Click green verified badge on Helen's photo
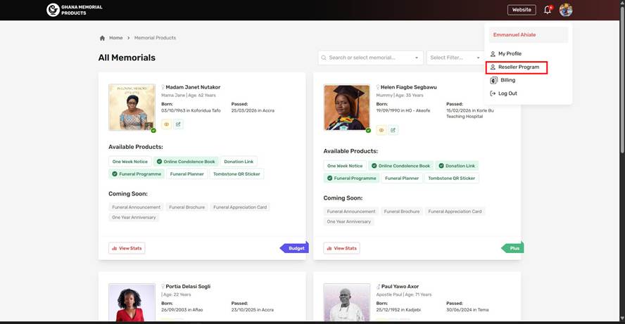This screenshot has height=324, width=625. [368, 130]
